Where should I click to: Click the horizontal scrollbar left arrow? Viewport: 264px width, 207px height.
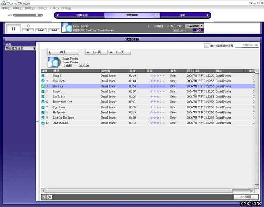43,191
